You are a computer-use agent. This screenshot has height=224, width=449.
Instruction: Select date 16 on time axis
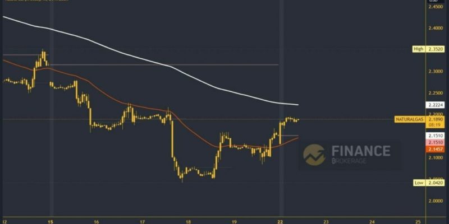[97, 221]
